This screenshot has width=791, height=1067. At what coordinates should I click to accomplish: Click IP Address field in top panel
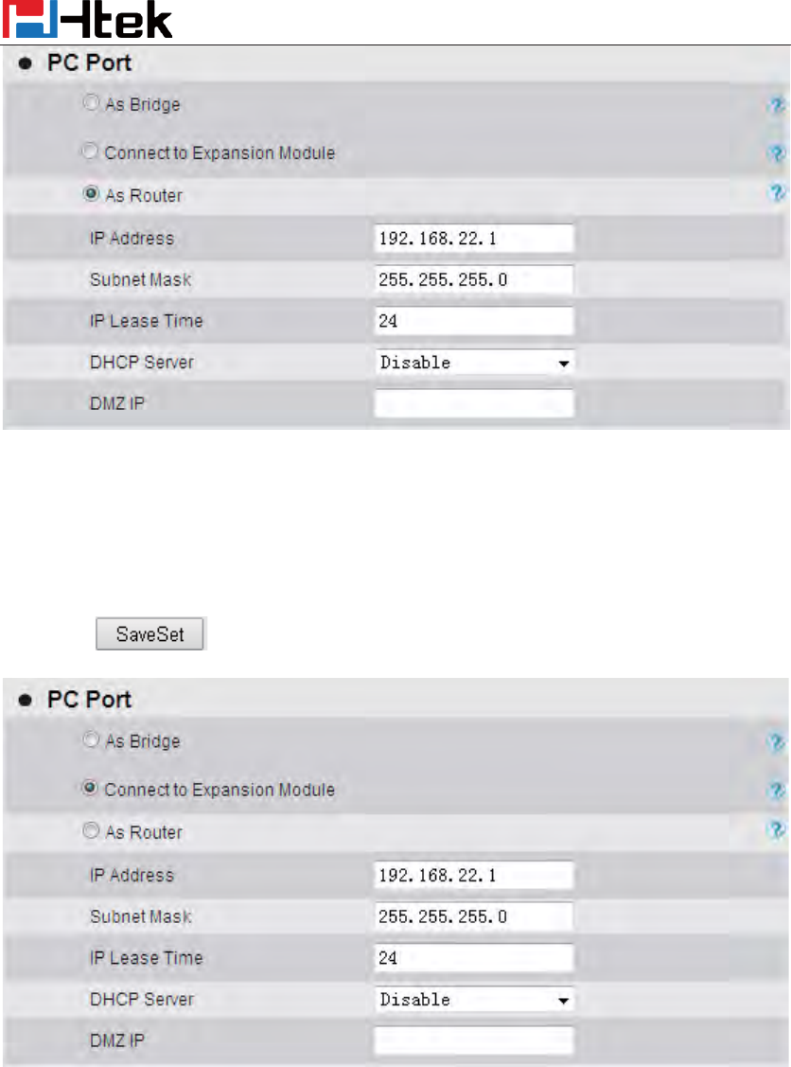click(474, 238)
